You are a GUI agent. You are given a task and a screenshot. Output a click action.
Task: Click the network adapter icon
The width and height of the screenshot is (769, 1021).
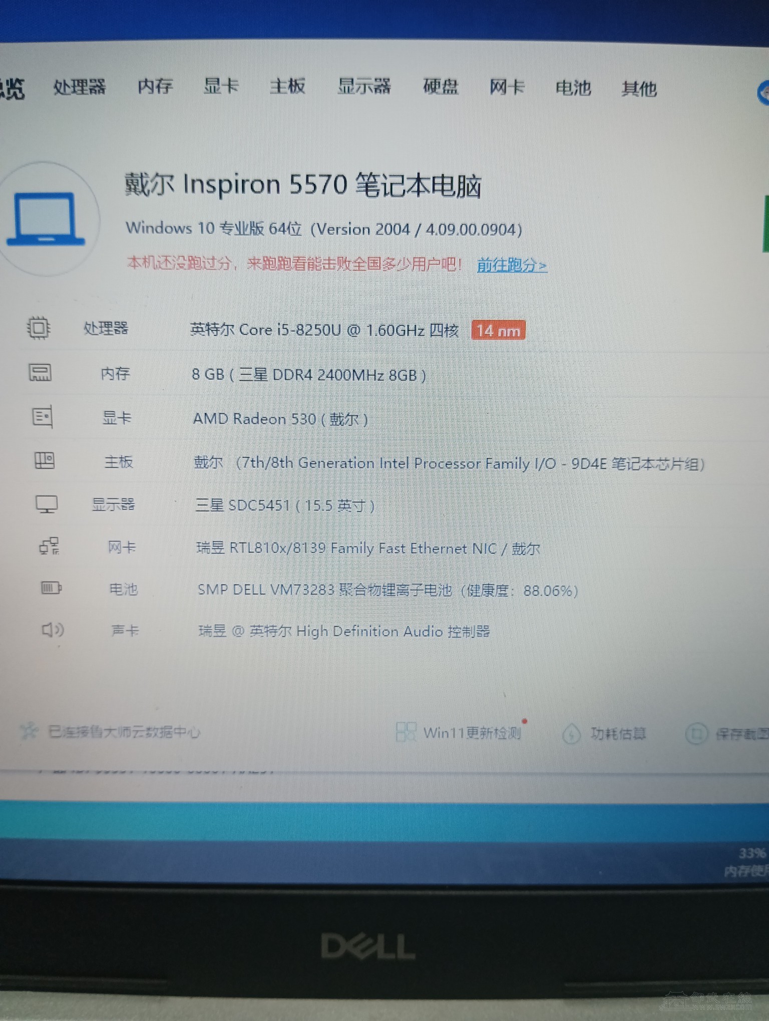pyautogui.click(x=49, y=547)
